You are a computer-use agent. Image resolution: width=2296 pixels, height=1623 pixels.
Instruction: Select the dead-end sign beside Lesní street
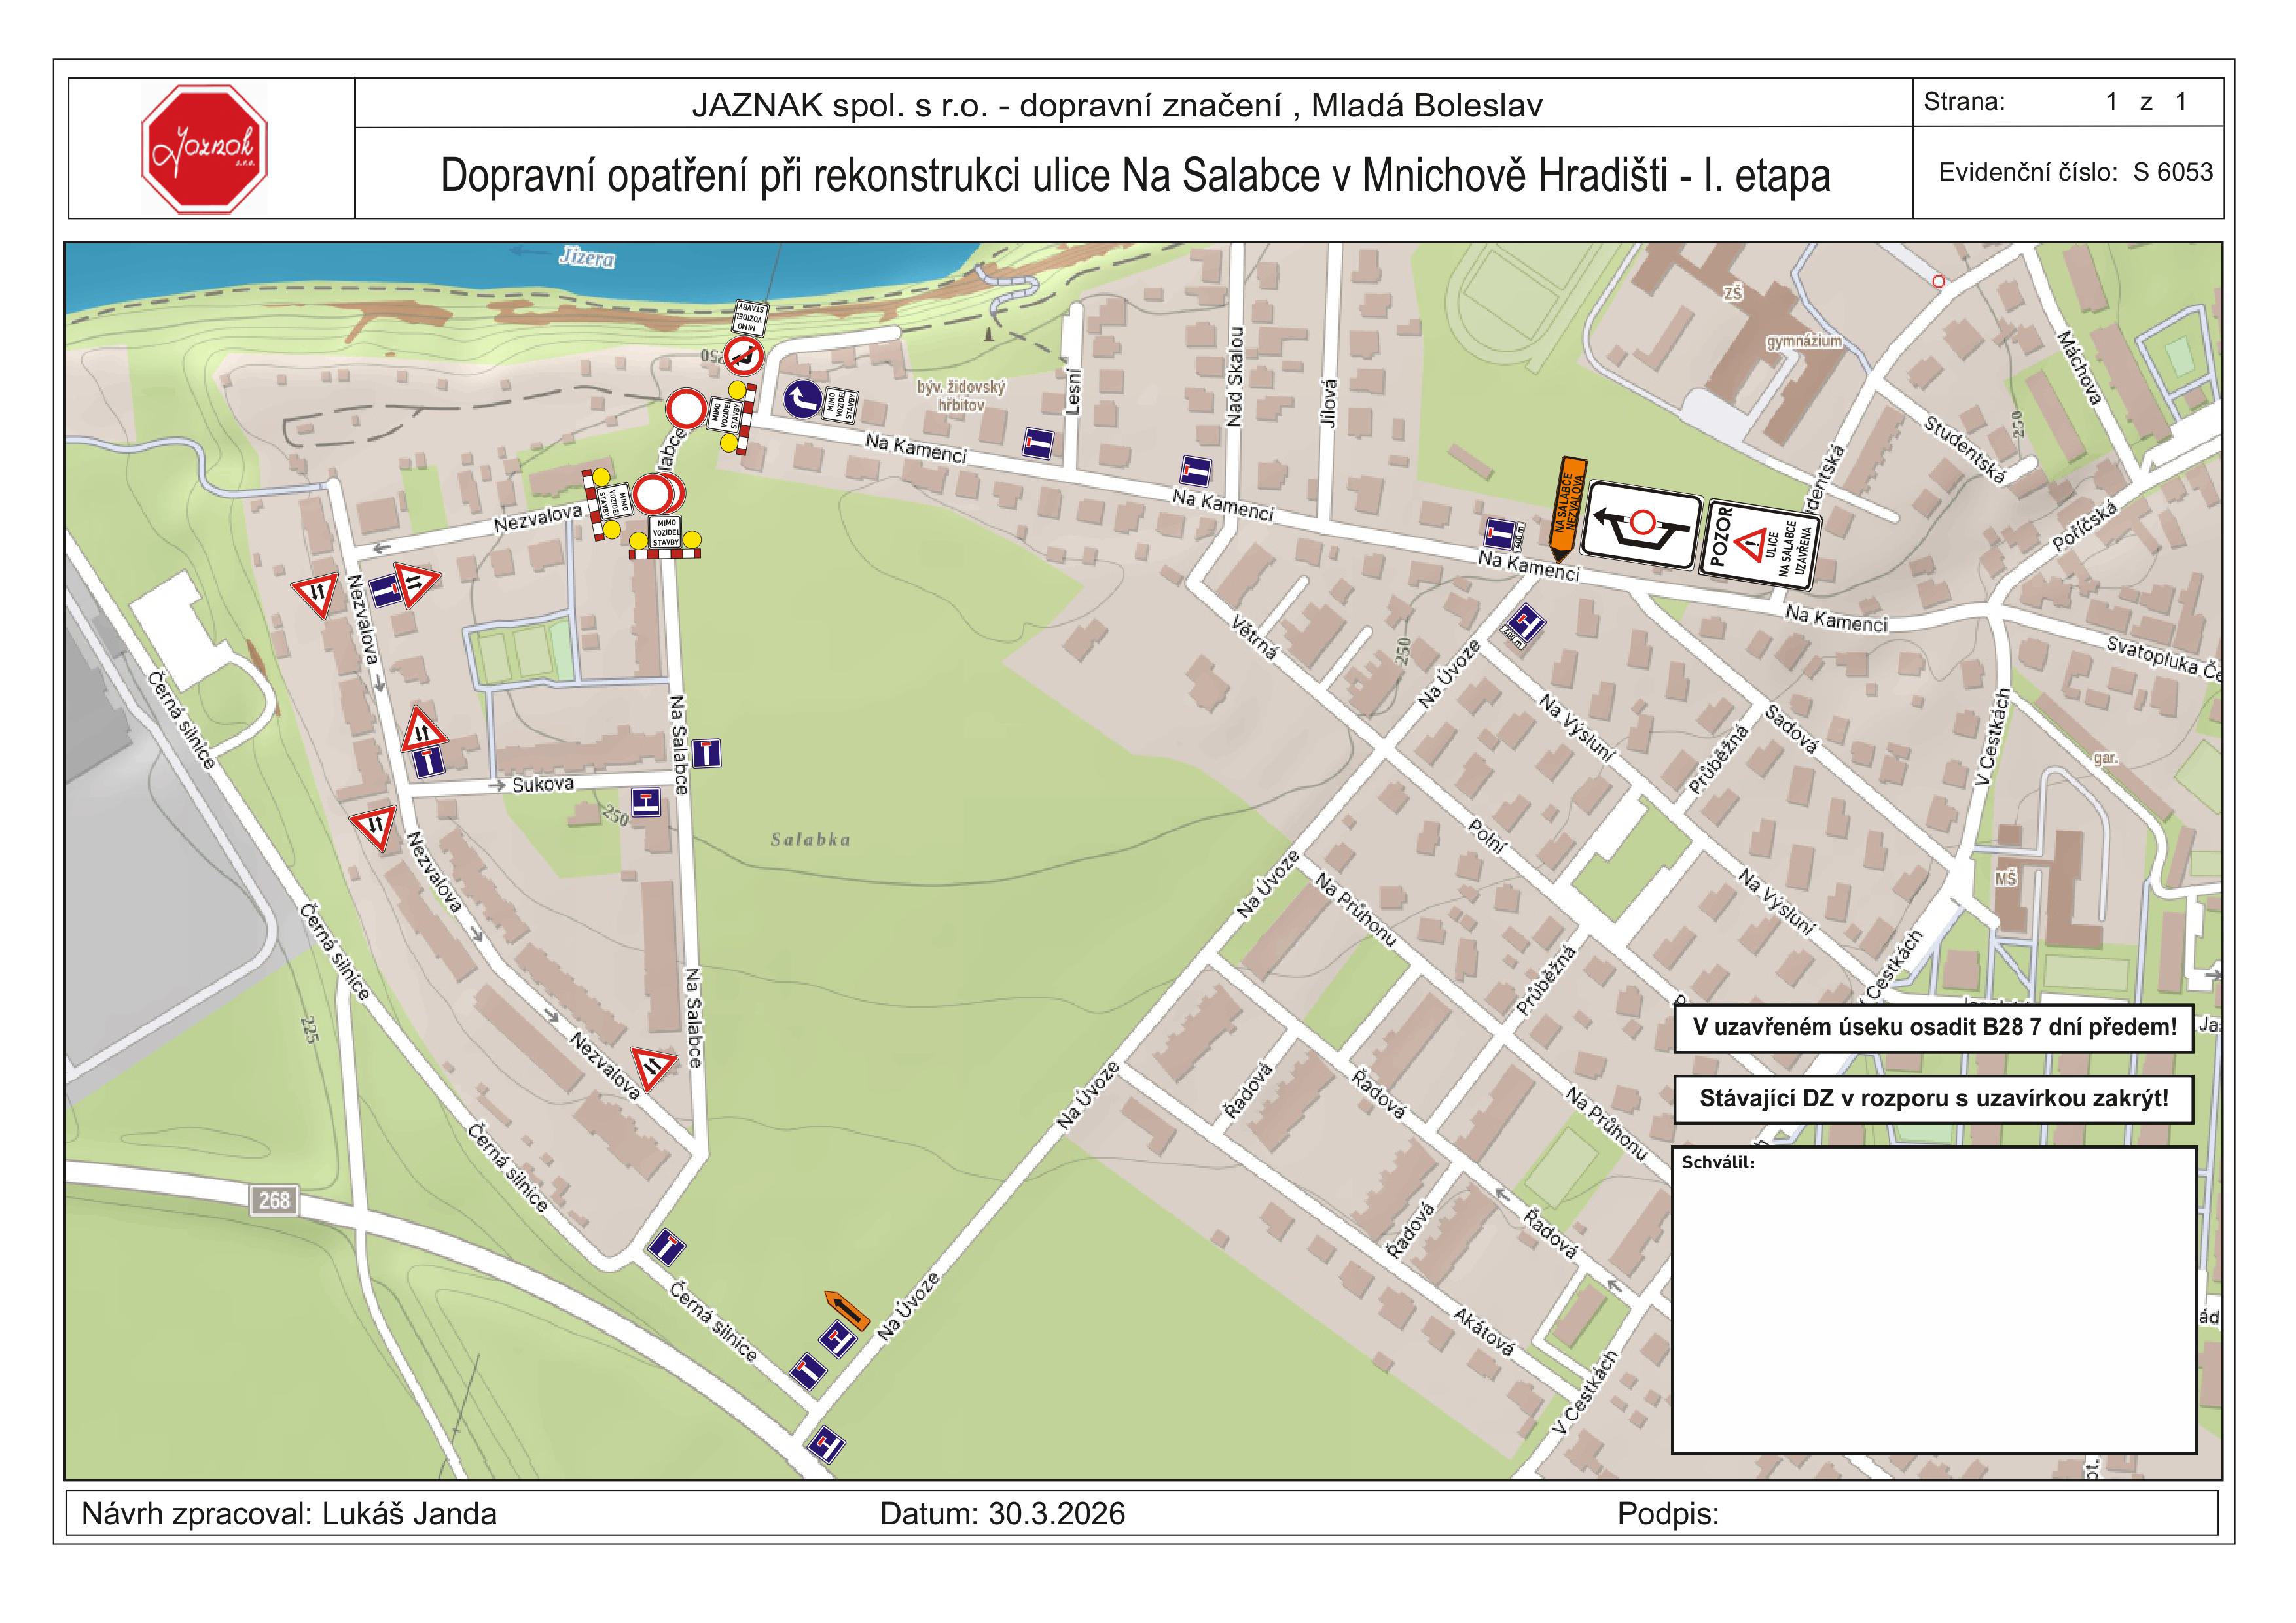1039,444
